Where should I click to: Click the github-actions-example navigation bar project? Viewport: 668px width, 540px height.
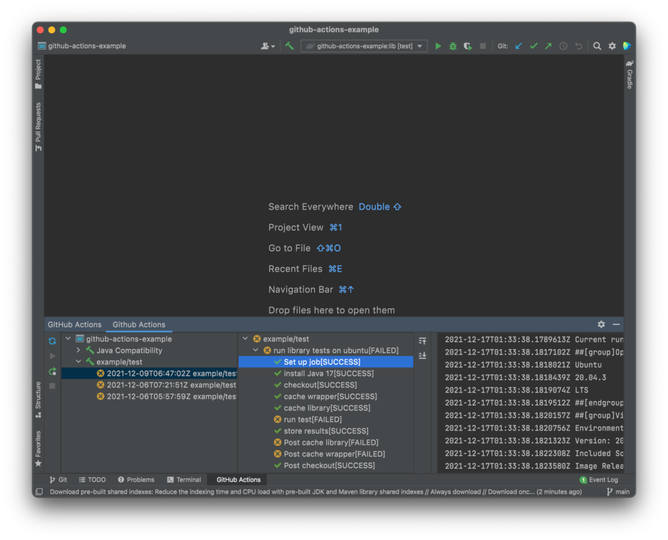pos(82,46)
